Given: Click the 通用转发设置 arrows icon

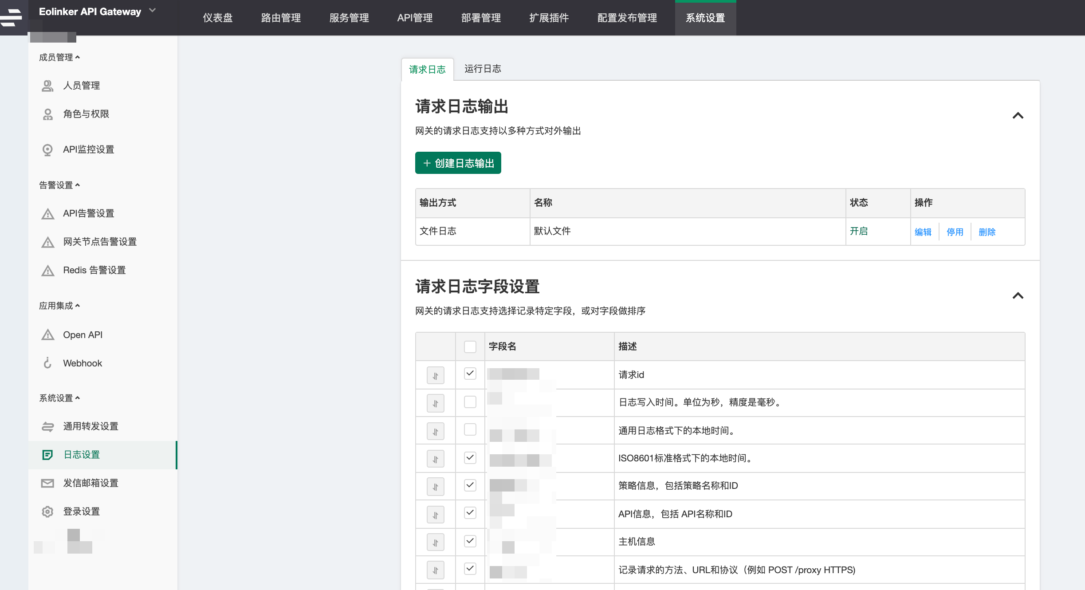Looking at the screenshot, I should pyautogui.click(x=47, y=426).
